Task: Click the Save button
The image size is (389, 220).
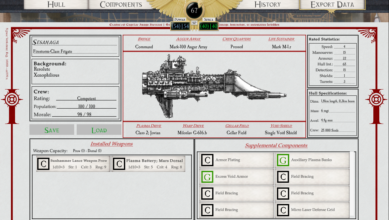Action: [52, 130]
